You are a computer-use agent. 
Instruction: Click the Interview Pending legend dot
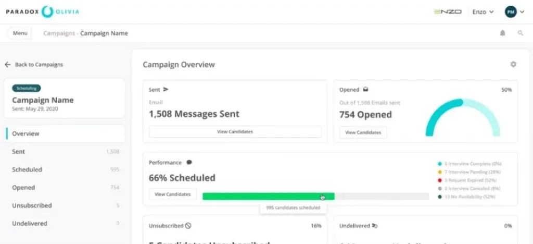(440, 172)
